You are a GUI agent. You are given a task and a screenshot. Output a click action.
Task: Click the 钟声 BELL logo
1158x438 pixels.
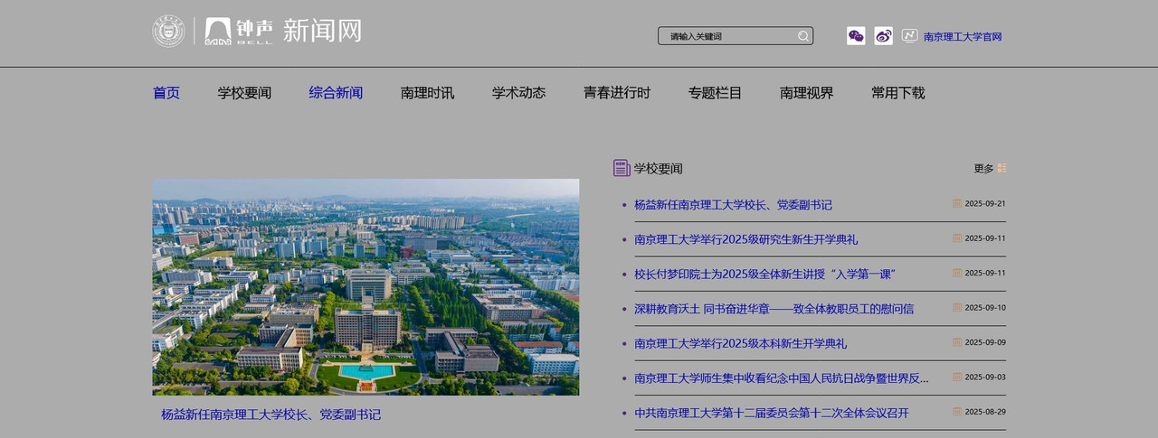click(239, 31)
